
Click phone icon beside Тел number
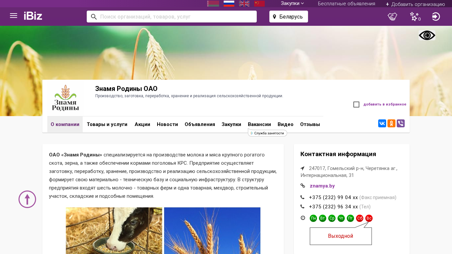click(x=302, y=207)
